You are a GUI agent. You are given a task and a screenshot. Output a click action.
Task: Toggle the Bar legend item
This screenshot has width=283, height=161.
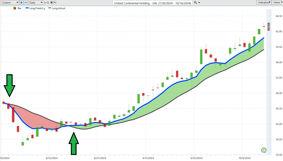pyautogui.click(x=17, y=8)
